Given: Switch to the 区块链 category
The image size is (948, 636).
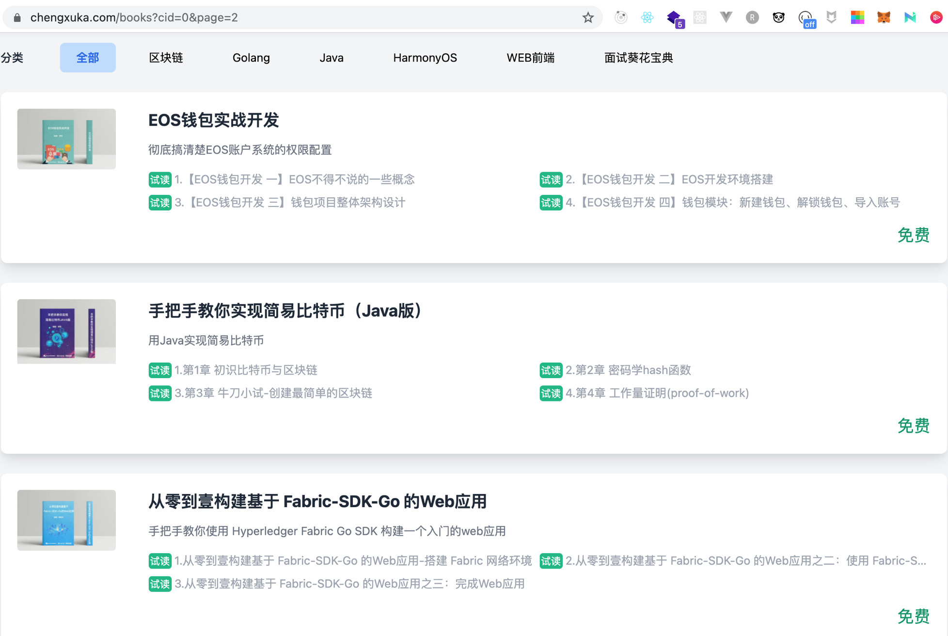Looking at the screenshot, I should pos(166,58).
